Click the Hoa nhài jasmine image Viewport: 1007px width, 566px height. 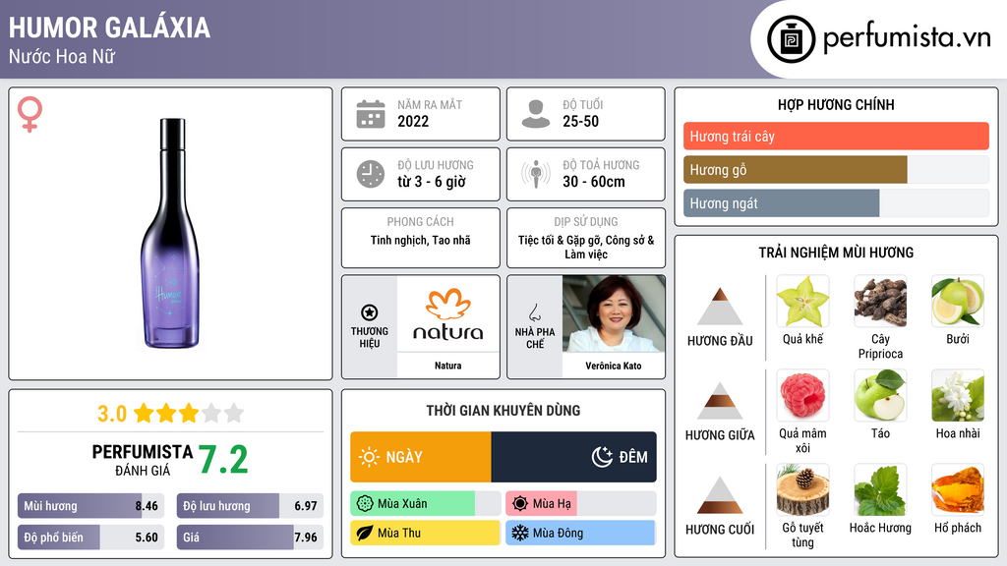[x=958, y=395]
